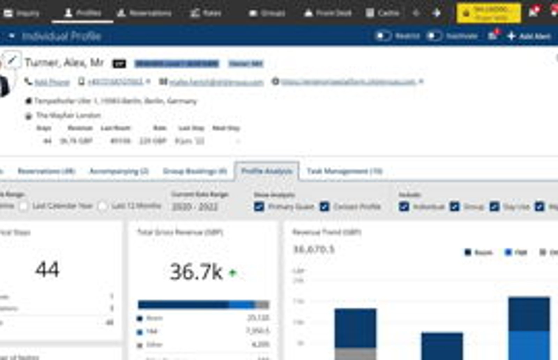558x360 pixels.
Task: Switch to the Accompanying tab
Action: (x=119, y=171)
